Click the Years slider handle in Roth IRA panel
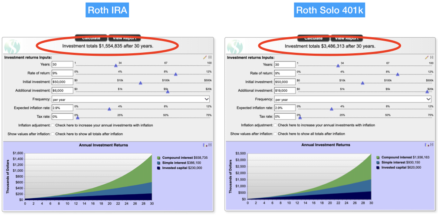This screenshot has height=215, width=438. [115, 66]
